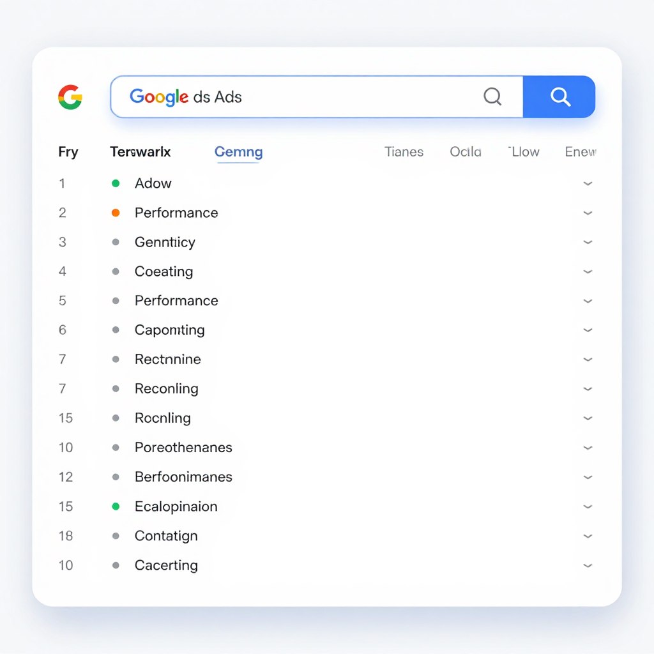The image size is (654, 654).
Task: Expand the Adow row chevron
Action: (588, 184)
